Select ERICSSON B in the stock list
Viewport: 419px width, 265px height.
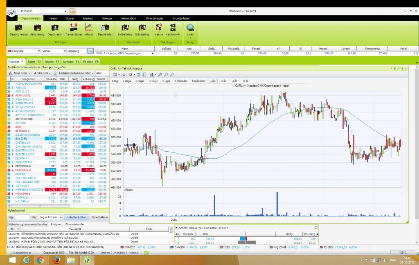tap(57, 170)
